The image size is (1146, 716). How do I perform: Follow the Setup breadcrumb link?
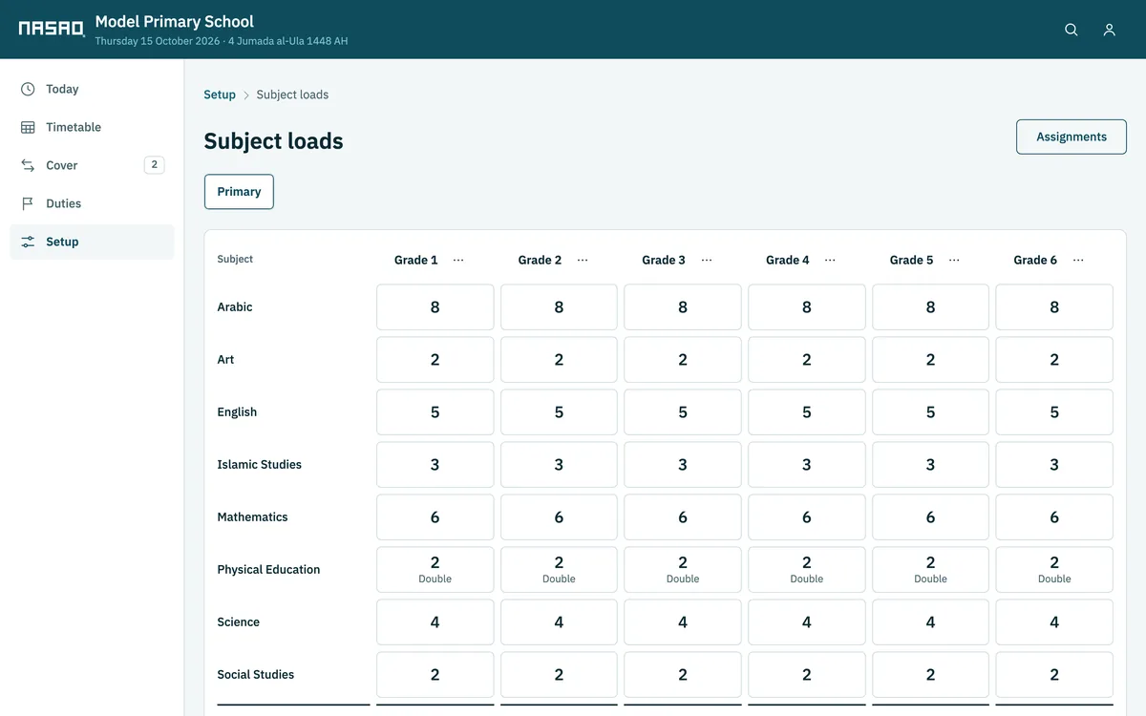coord(220,95)
